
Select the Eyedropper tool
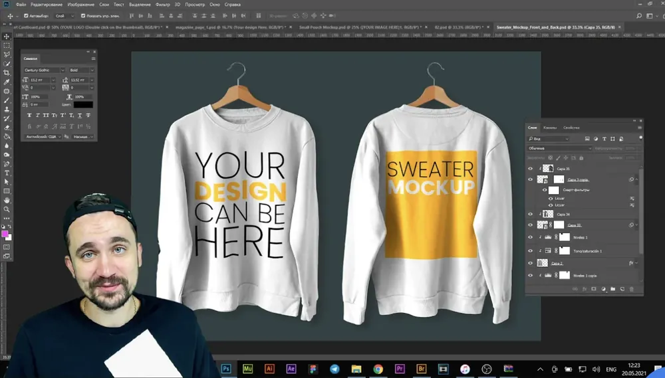7,82
